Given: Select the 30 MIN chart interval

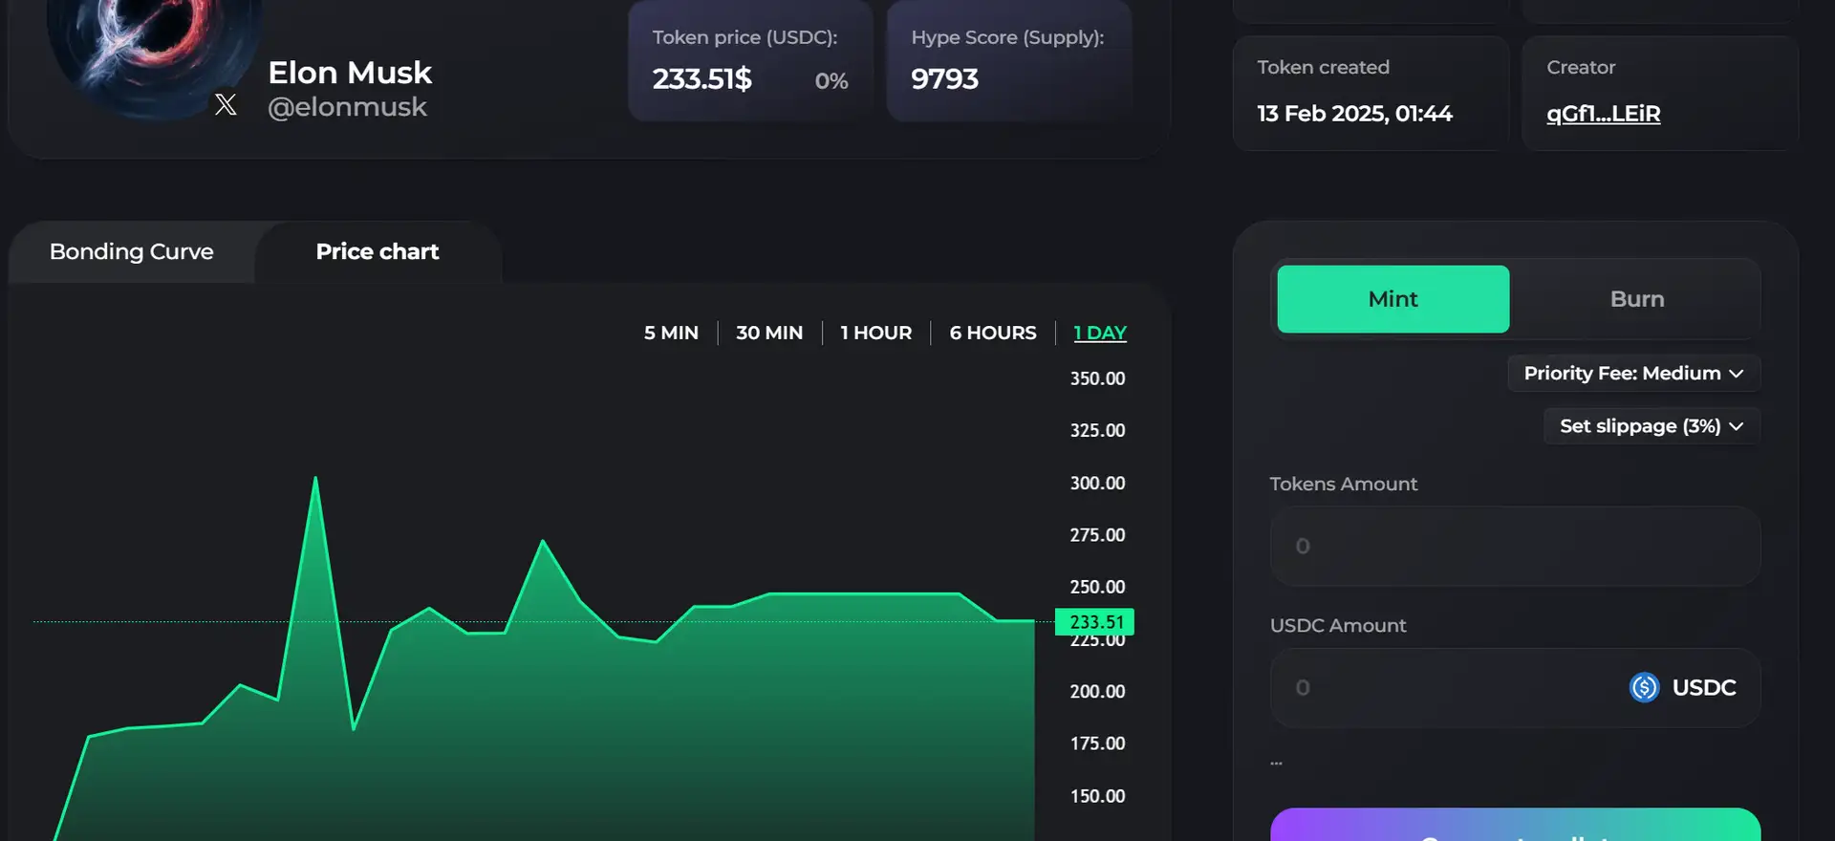Looking at the screenshot, I should (x=768, y=333).
